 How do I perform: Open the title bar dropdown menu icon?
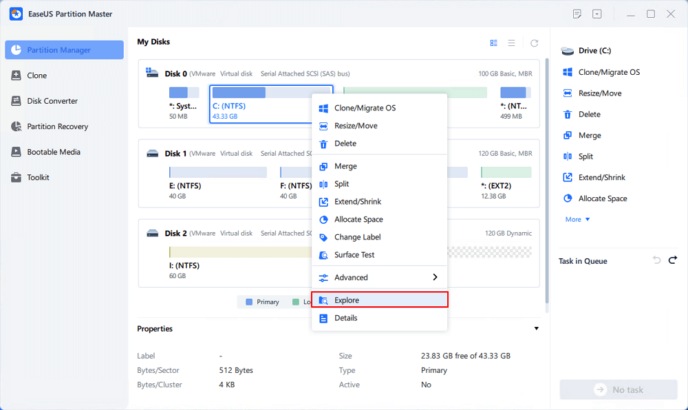point(596,14)
